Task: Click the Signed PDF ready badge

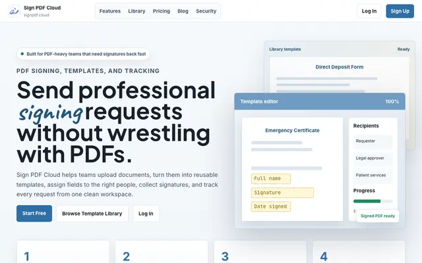Action: (x=378, y=216)
